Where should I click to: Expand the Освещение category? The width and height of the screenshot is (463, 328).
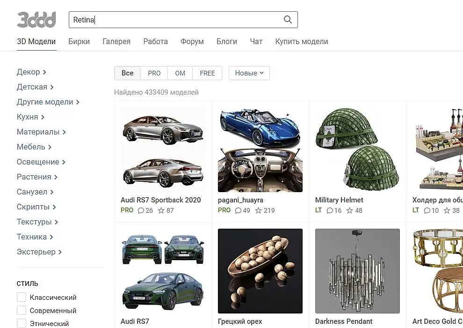(41, 162)
